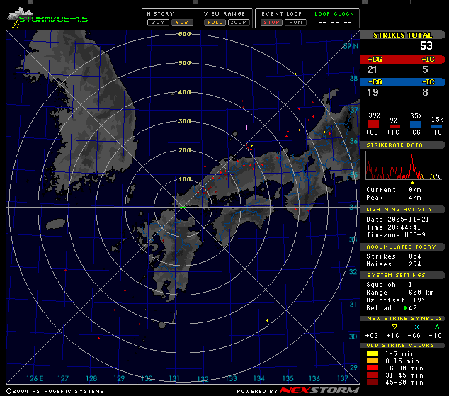Viewport: 449px width, 396px height.
Task: Select the red +CG percentage bar
Action: click(372, 125)
